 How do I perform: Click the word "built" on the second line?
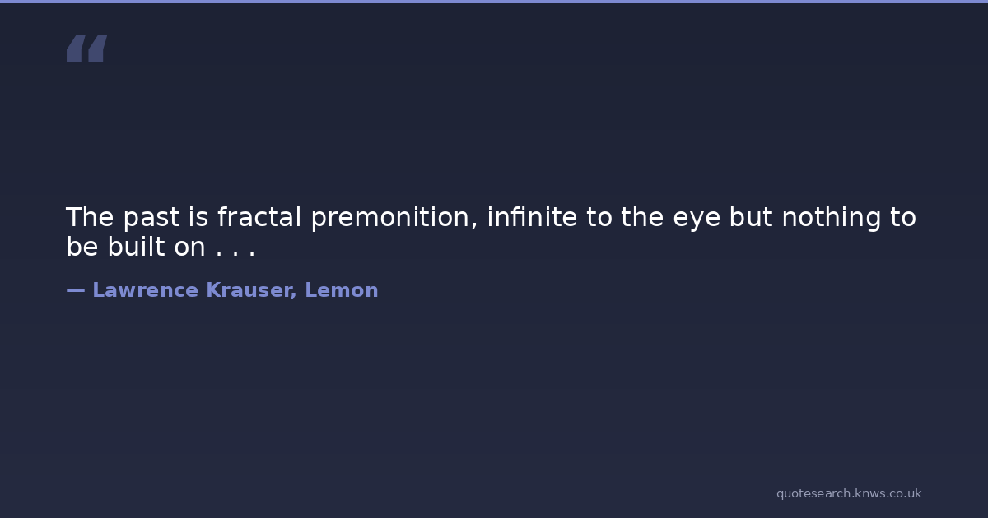[x=137, y=247]
